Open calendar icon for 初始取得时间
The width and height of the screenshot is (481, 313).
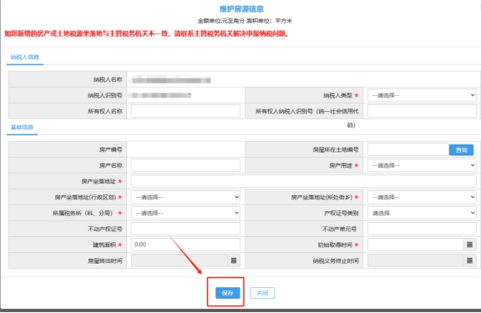[469, 245]
